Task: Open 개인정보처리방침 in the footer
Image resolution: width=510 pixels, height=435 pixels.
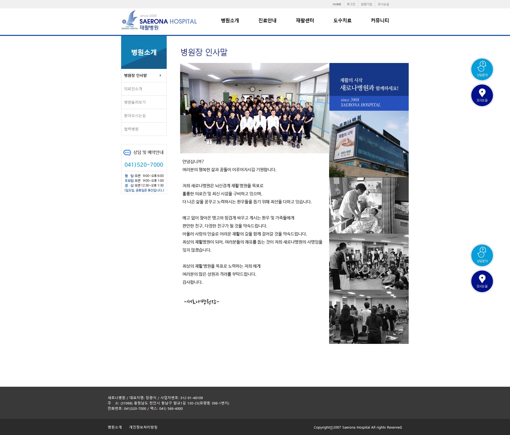Action: click(143, 427)
